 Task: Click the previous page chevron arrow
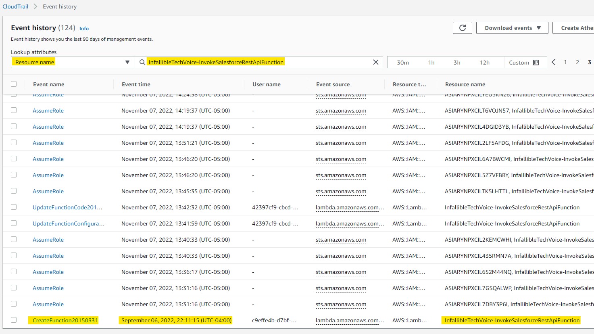pos(553,62)
